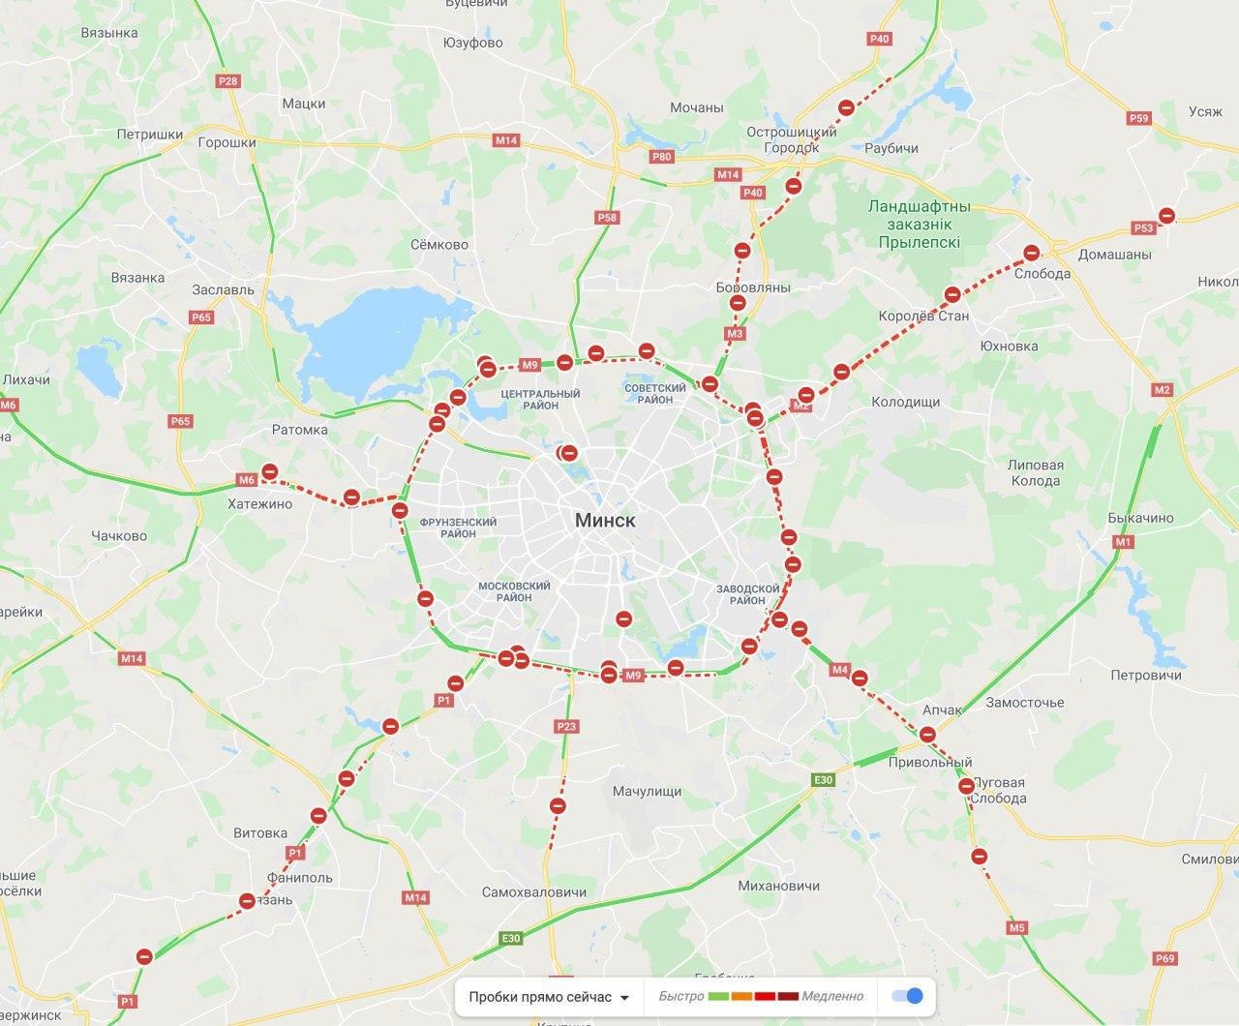Click the road closure icon near Слобода
The image size is (1239, 1026).
tap(1032, 254)
